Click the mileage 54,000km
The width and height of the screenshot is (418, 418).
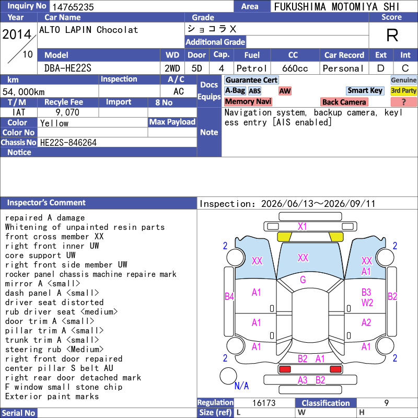[24, 92]
